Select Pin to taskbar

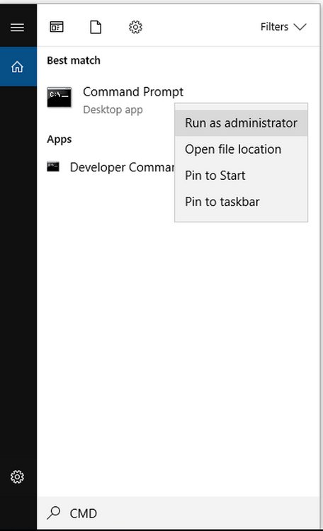coord(241,202)
